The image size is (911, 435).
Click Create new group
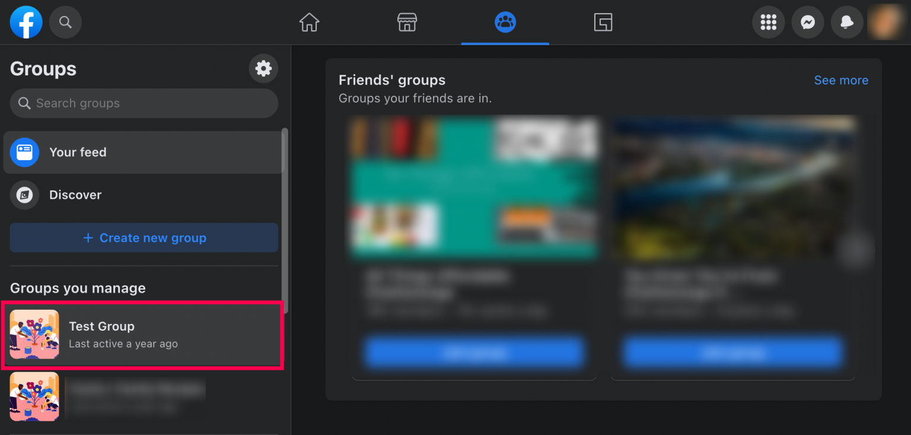(x=144, y=237)
